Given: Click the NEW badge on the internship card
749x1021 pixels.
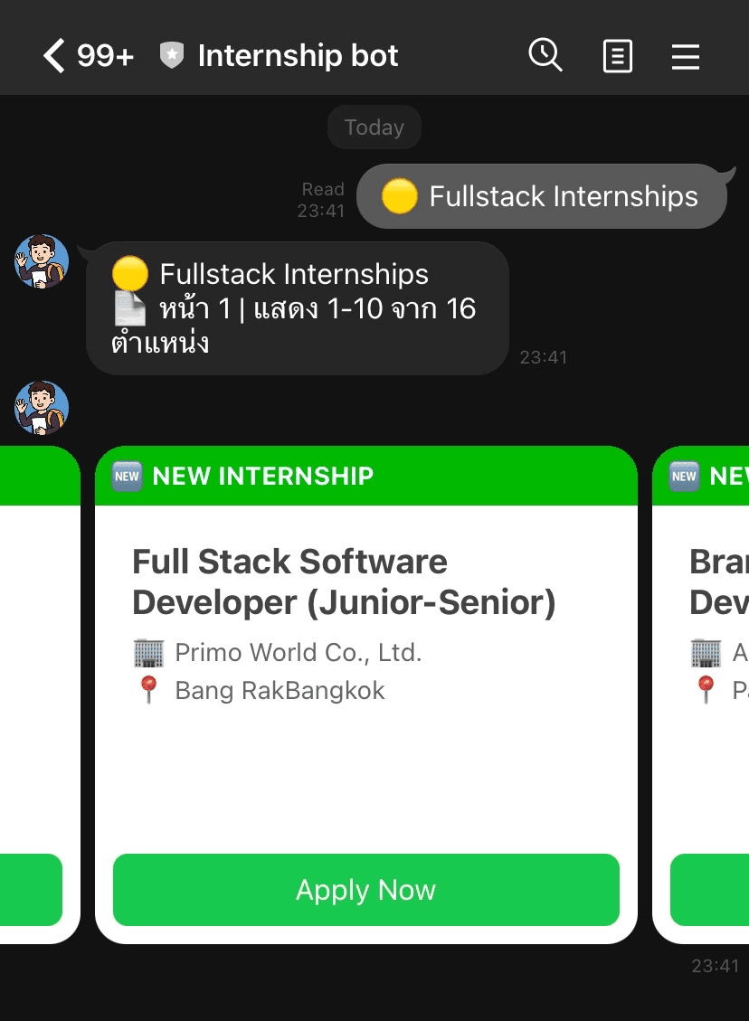Looking at the screenshot, I should point(127,476).
